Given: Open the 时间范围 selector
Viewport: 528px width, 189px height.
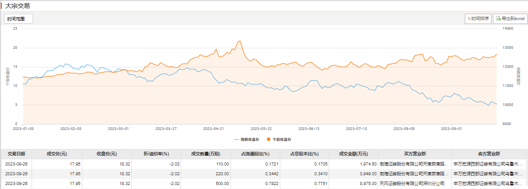Looking at the screenshot, I should [x=18, y=19].
